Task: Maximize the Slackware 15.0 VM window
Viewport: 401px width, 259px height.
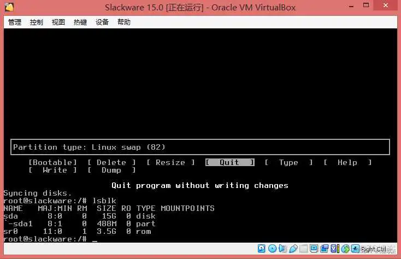Action: [366, 5]
